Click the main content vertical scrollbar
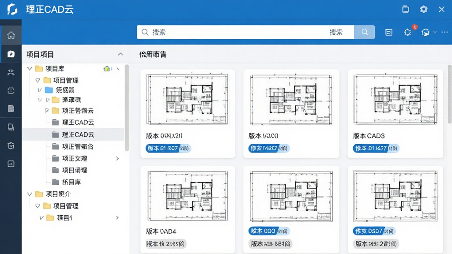 tap(450, 94)
